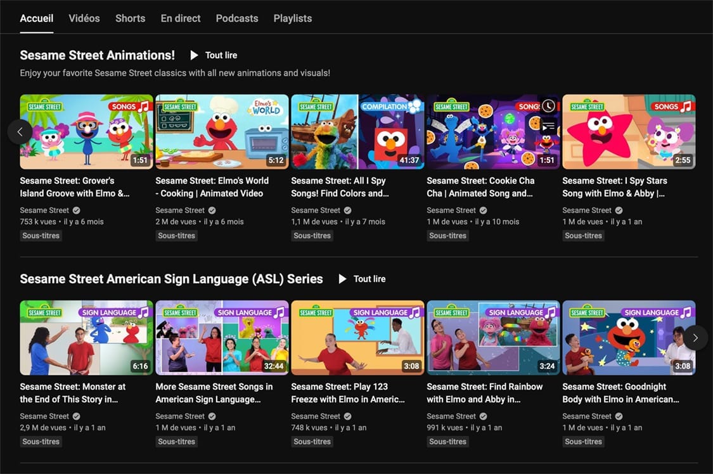Click Sous-titres badge under Grover's Island Groove

pos(41,235)
